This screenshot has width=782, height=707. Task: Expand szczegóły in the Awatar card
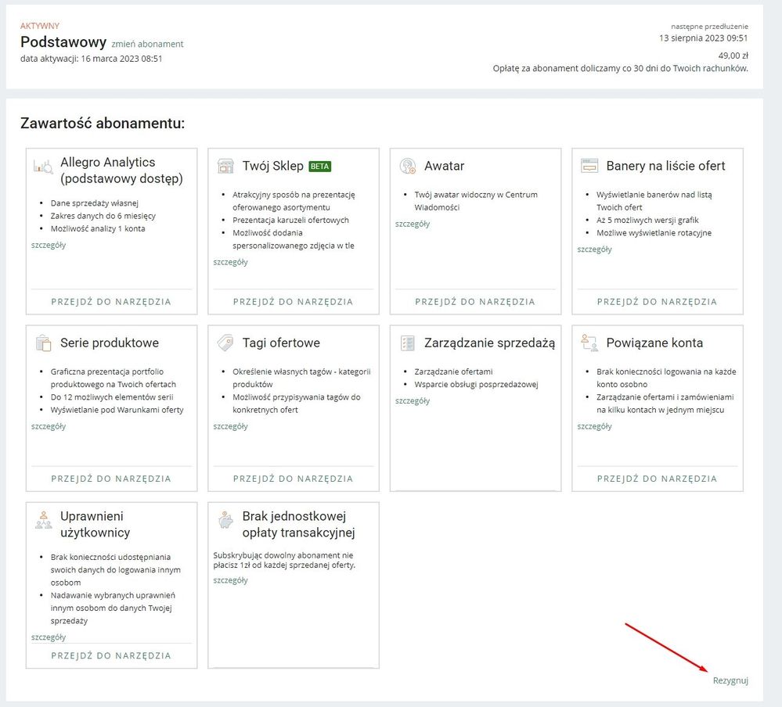click(413, 224)
